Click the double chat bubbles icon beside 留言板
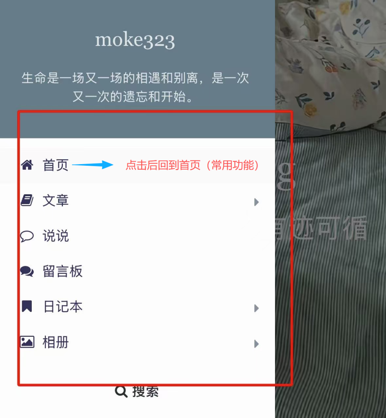The height and width of the screenshot is (418, 386). coord(27,271)
